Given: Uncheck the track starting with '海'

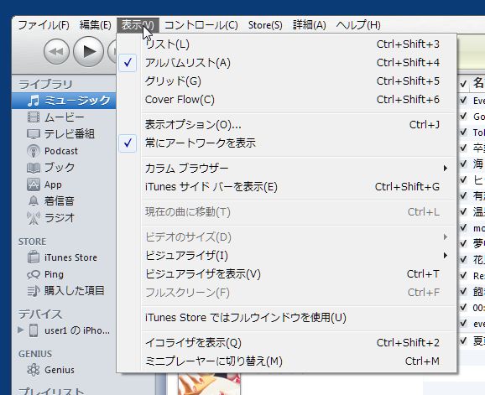Looking at the screenshot, I should point(463,164).
